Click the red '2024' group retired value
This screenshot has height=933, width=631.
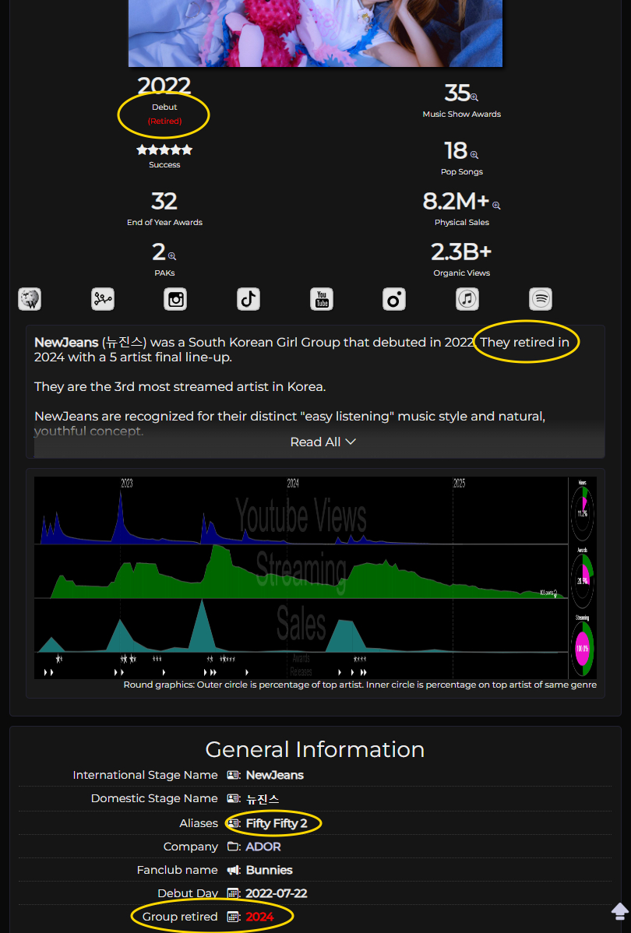259,917
